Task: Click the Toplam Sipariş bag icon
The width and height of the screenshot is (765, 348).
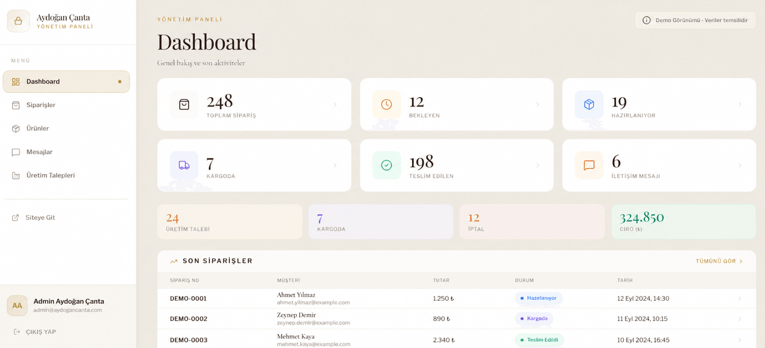Action: pos(184,104)
